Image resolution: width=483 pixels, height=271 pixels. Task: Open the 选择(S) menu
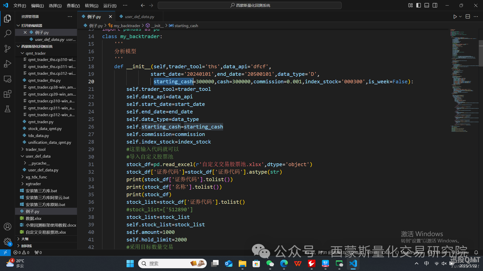(x=55, y=6)
